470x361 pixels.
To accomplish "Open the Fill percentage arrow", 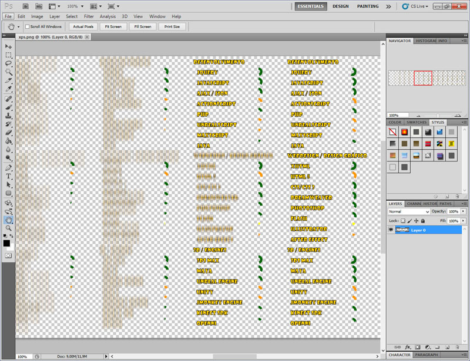I will click(x=464, y=221).
